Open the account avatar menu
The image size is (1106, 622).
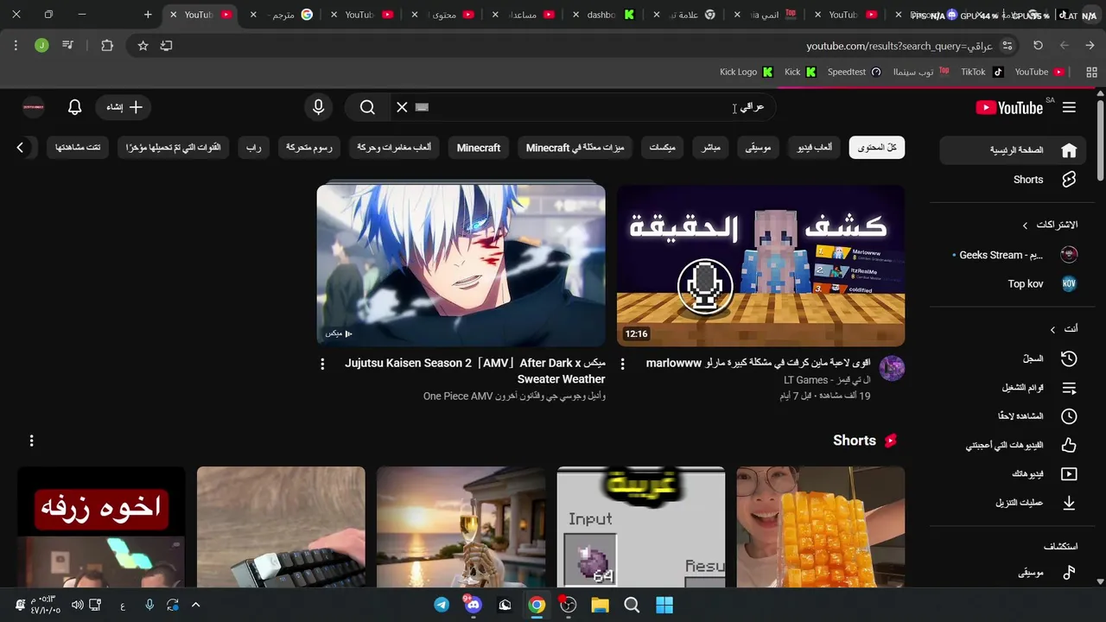(33, 107)
